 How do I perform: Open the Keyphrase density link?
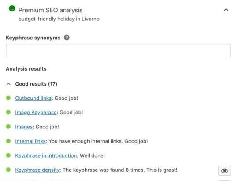click(x=37, y=170)
